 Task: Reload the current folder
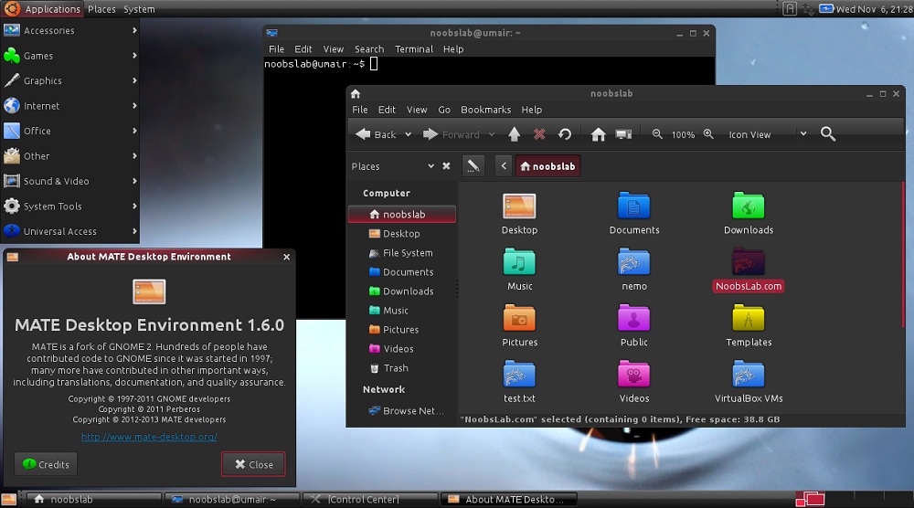pos(564,134)
